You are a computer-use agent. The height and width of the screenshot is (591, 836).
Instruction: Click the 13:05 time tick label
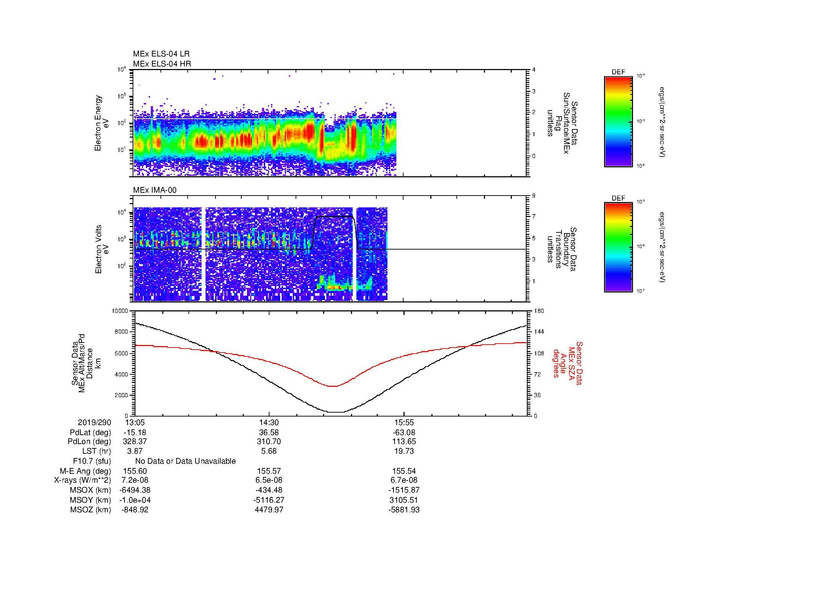point(135,422)
